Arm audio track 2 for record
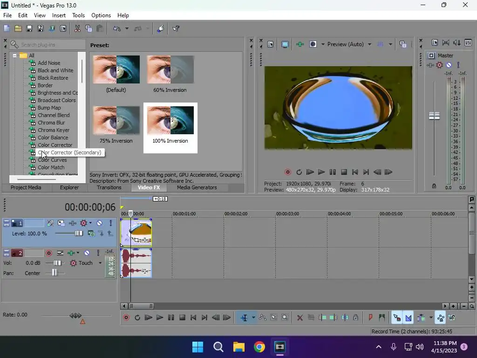The width and height of the screenshot is (477, 358). (x=48, y=253)
